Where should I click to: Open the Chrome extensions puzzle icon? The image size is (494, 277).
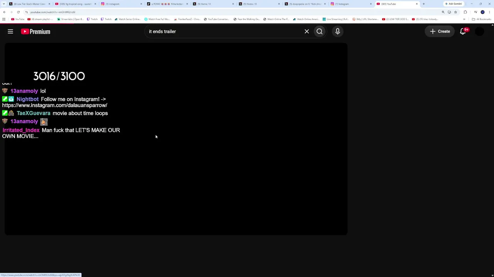point(465,12)
